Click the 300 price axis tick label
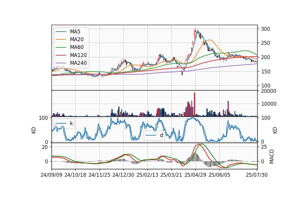The width and height of the screenshot is (286, 206). [265, 29]
